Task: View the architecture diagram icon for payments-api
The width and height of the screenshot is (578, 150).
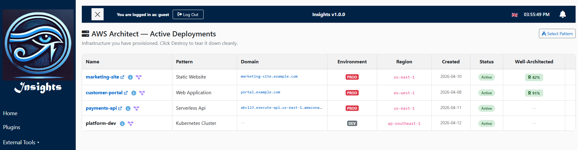Action: pyautogui.click(x=136, y=108)
